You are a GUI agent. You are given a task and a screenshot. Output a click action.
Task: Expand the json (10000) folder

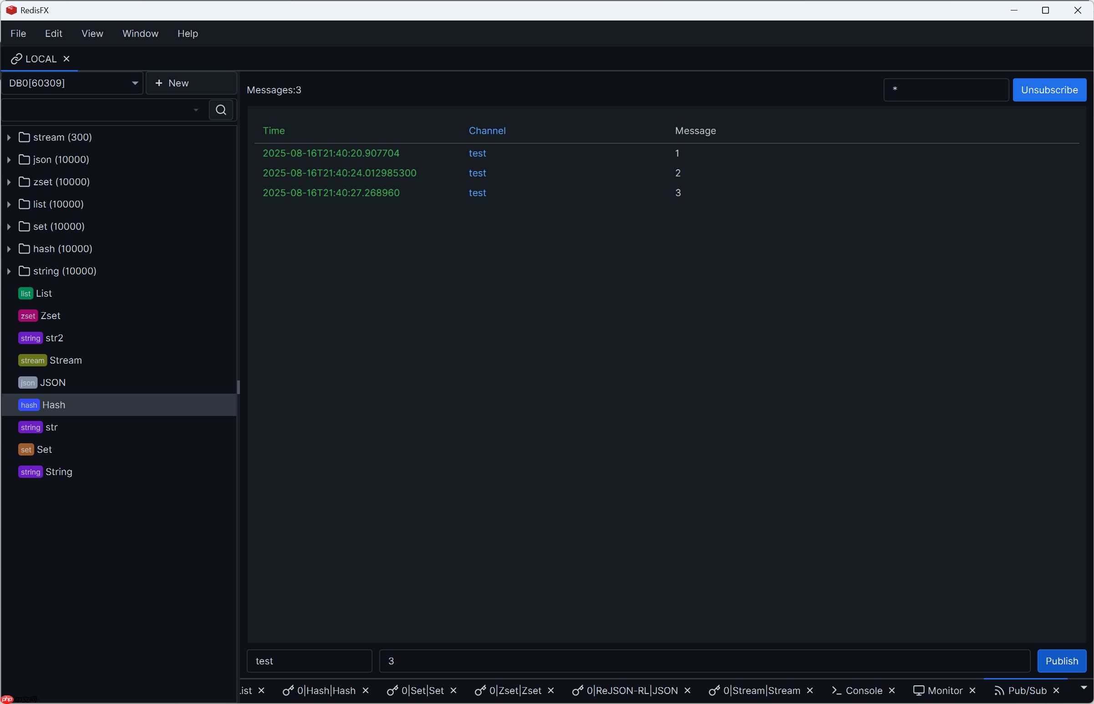(8, 159)
